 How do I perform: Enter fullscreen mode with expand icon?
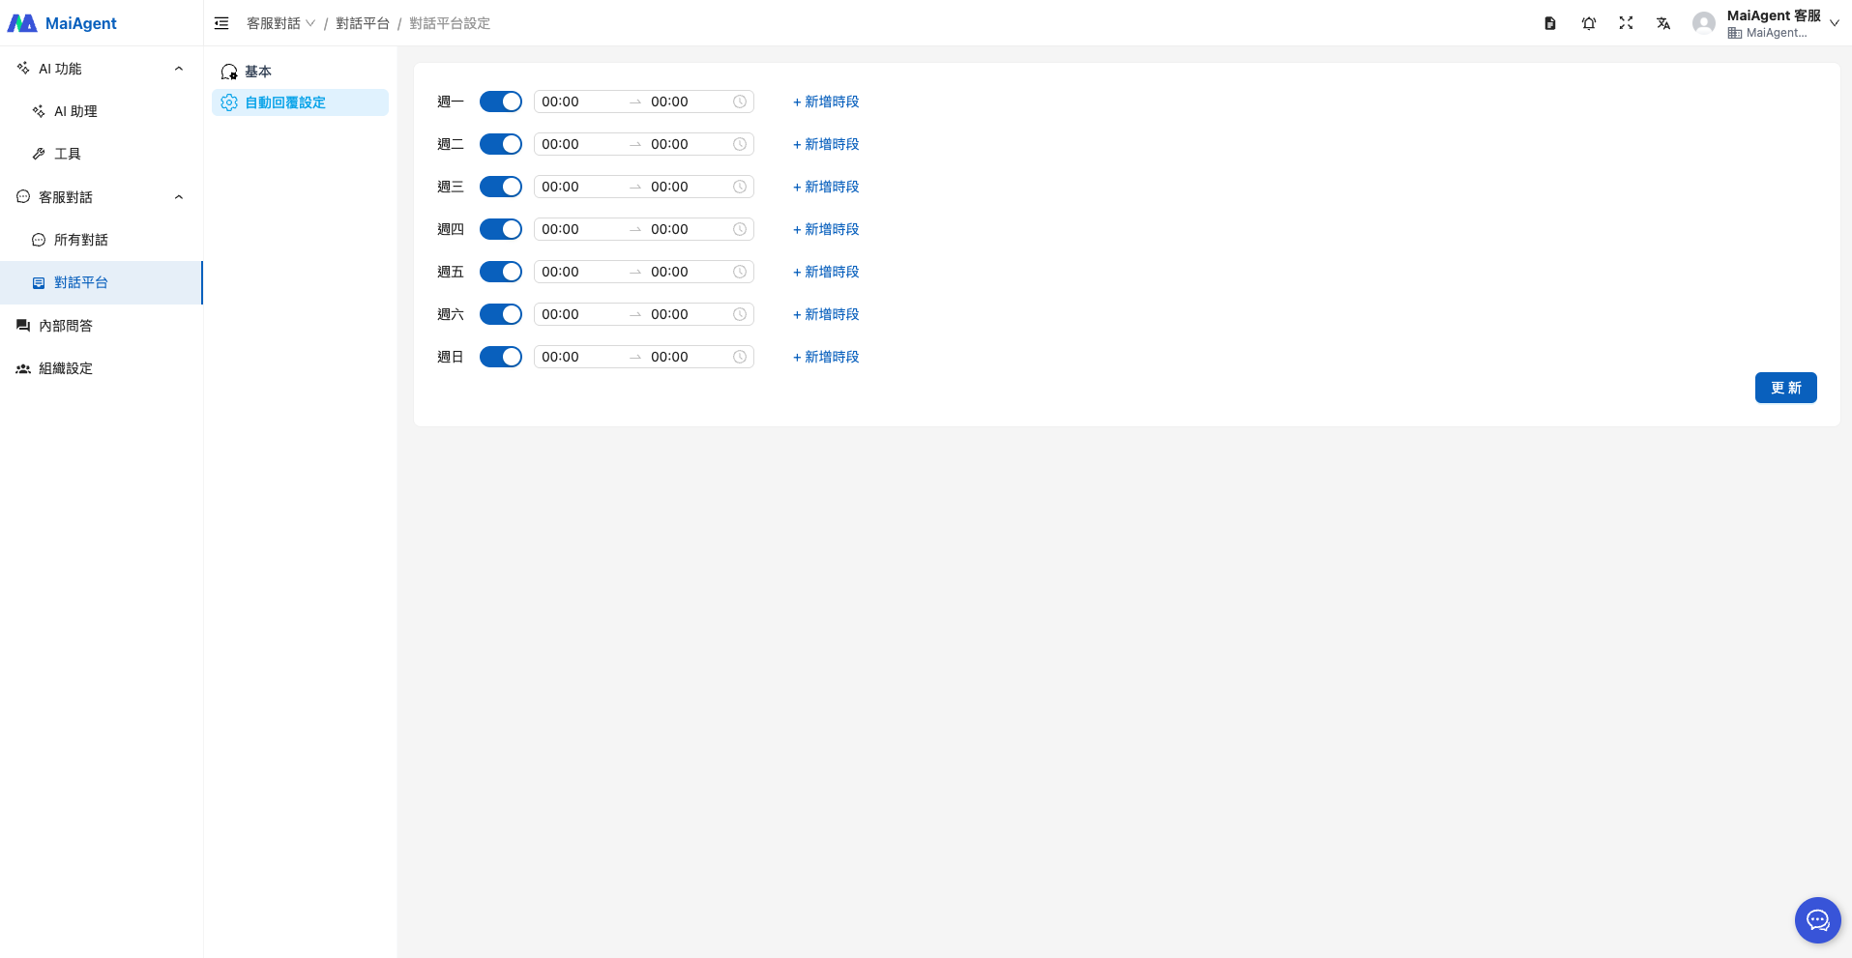(x=1626, y=23)
